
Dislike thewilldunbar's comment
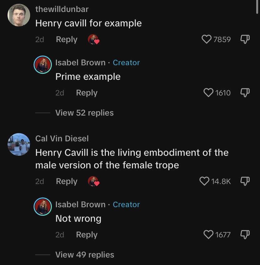(245, 39)
